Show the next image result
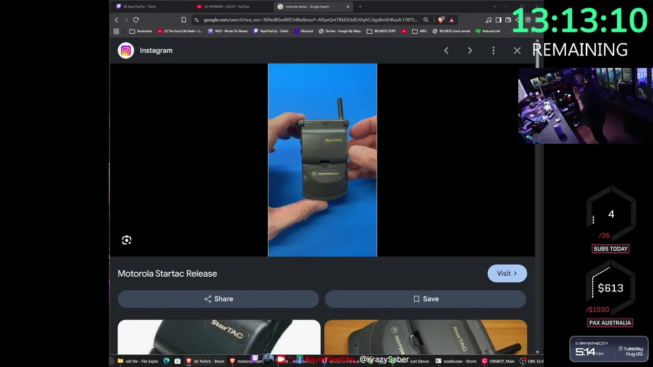The image size is (653, 367). tap(470, 50)
